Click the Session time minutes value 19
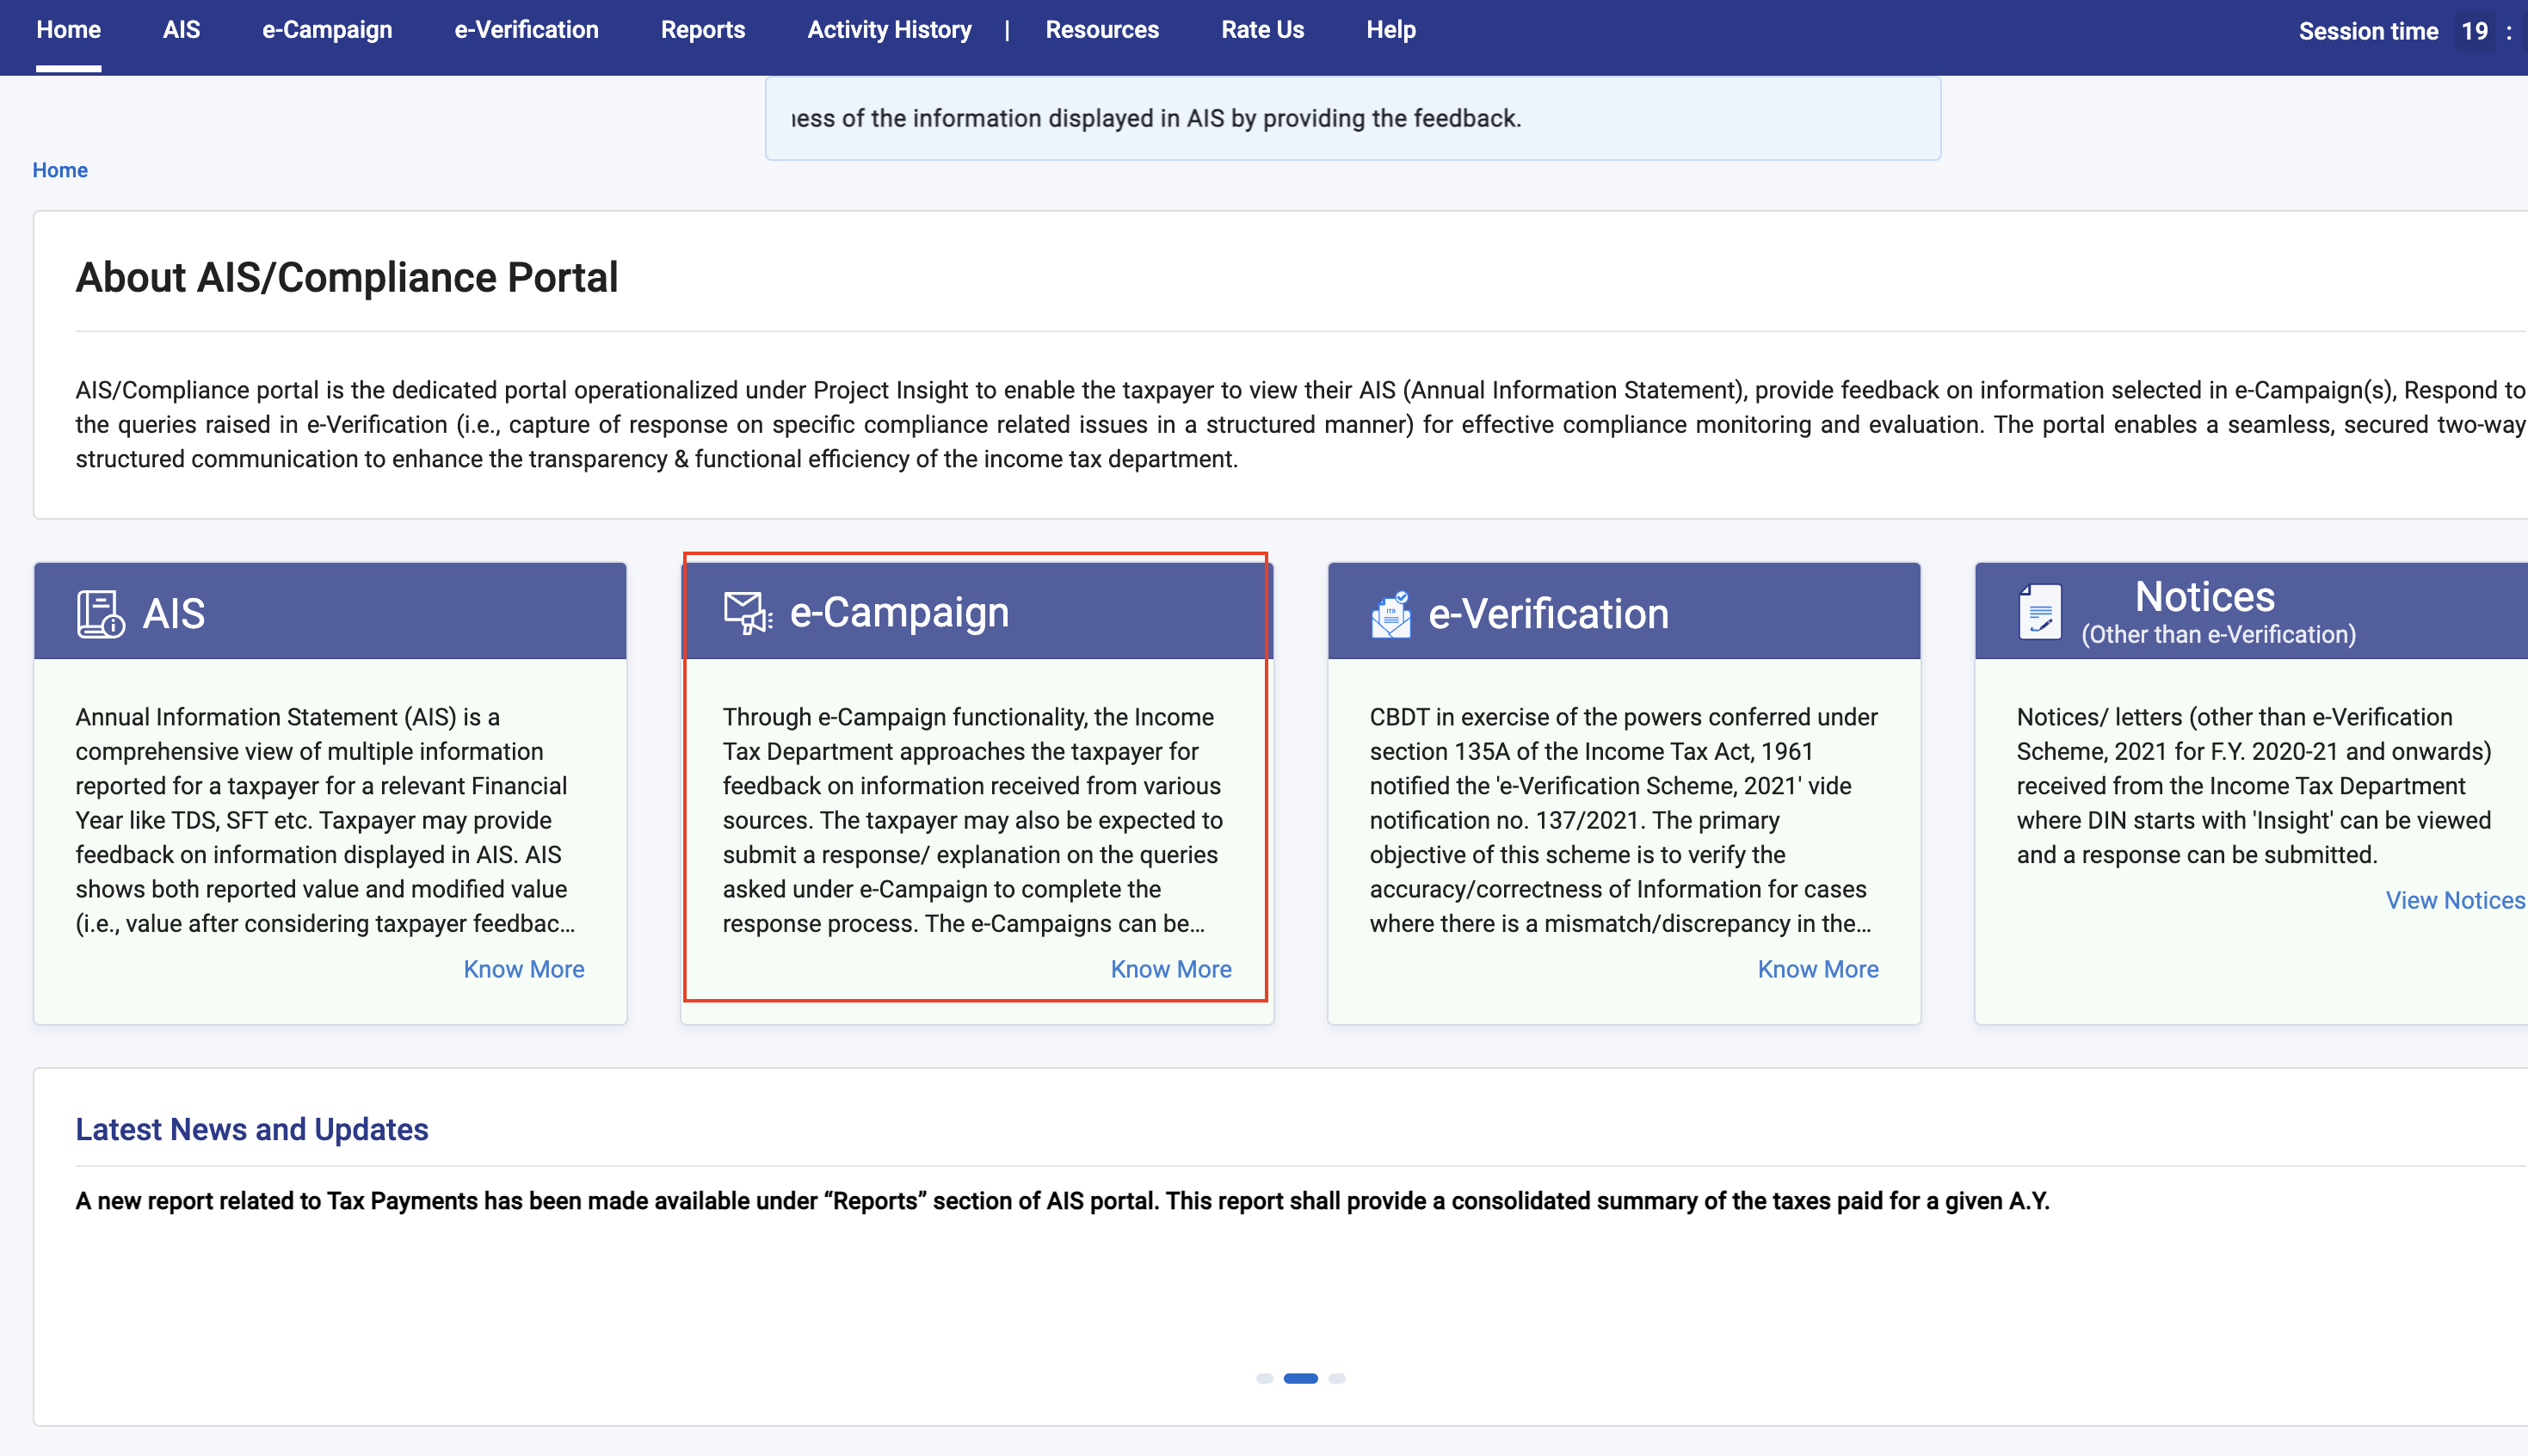The image size is (2528, 1456). [2474, 31]
